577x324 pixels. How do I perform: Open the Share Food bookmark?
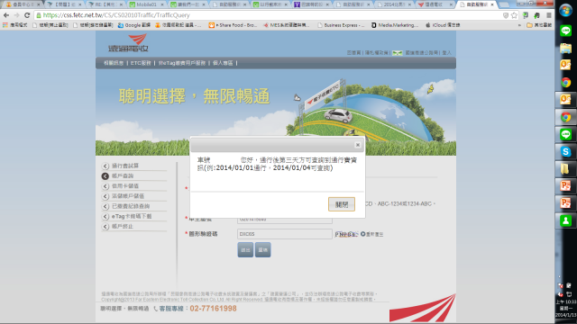(233, 25)
